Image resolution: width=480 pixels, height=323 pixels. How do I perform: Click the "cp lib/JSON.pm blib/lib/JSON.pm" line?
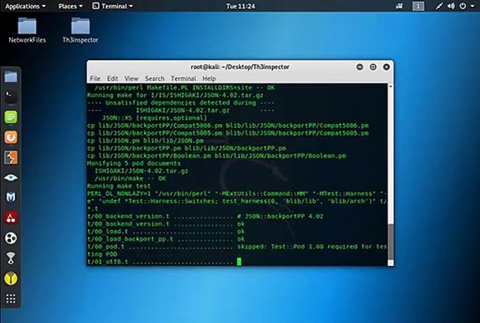145,141
